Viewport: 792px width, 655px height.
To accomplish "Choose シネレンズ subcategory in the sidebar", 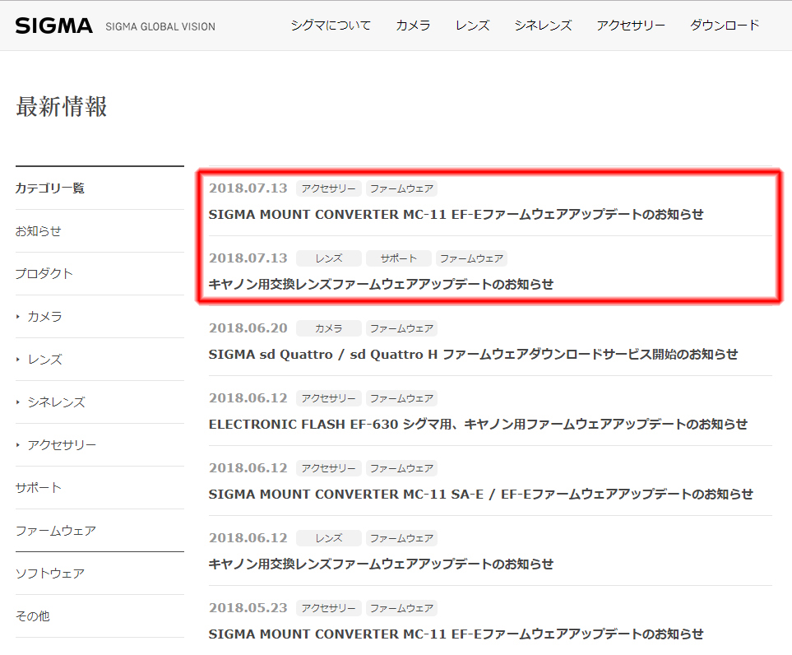I will pyautogui.click(x=56, y=402).
